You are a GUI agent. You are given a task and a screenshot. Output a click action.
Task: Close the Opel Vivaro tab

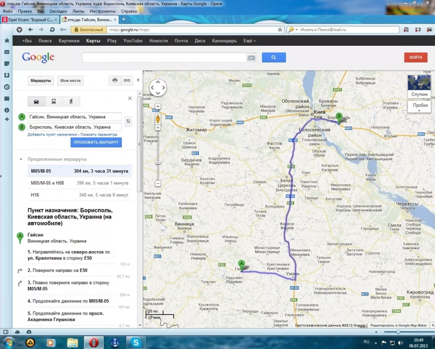tap(56, 20)
